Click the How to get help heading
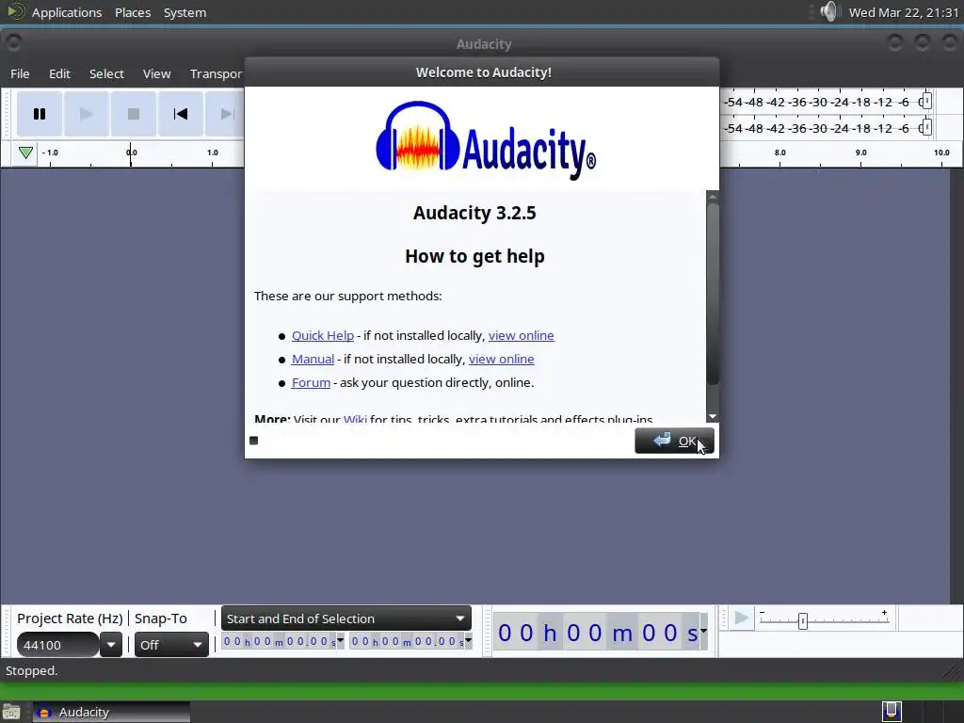The width and height of the screenshot is (964, 723). point(474,256)
